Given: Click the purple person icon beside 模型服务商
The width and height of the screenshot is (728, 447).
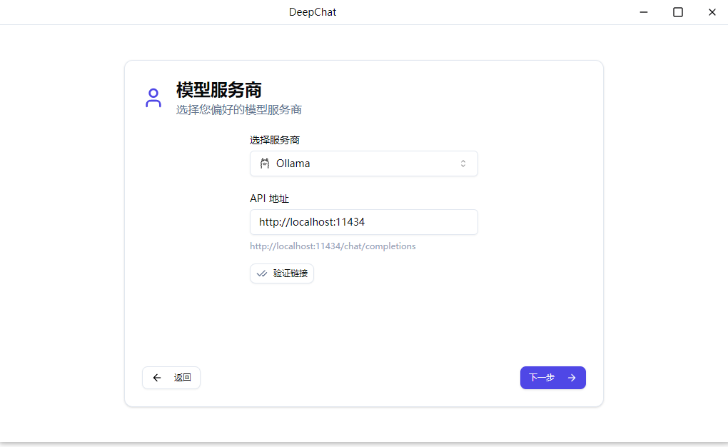Looking at the screenshot, I should (153, 96).
